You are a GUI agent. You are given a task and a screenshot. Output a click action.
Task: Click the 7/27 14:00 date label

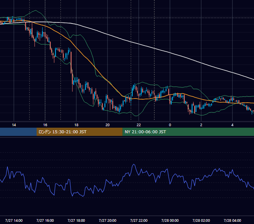(14, 220)
